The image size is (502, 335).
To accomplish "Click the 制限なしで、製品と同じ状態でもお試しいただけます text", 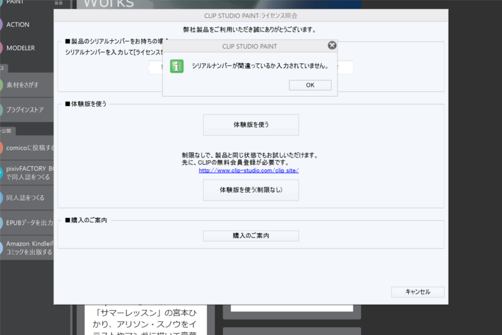I will coord(250,155).
